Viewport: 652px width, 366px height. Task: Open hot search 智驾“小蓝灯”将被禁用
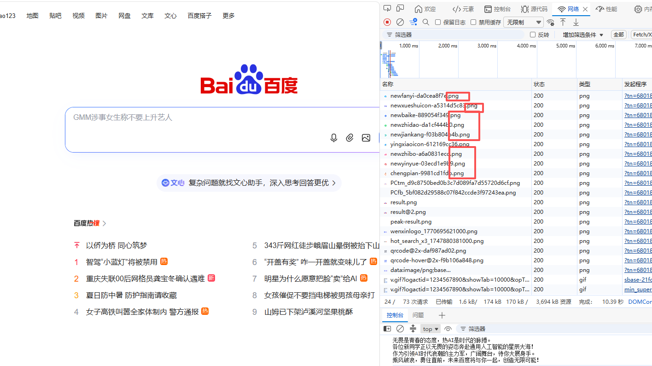click(x=122, y=262)
